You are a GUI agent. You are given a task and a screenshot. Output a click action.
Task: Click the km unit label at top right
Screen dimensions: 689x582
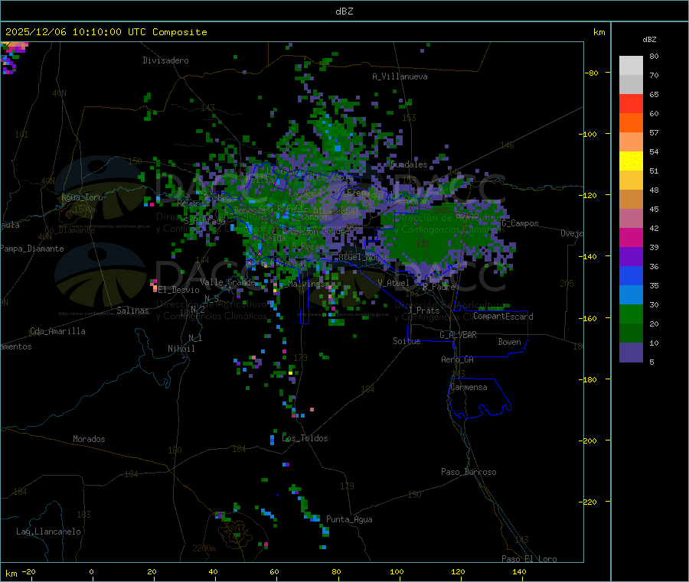tap(599, 32)
